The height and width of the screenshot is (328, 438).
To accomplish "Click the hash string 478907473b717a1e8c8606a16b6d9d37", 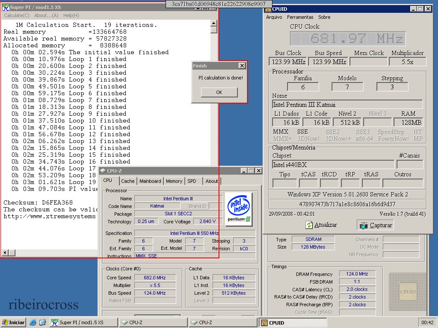I will click(347, 204).
